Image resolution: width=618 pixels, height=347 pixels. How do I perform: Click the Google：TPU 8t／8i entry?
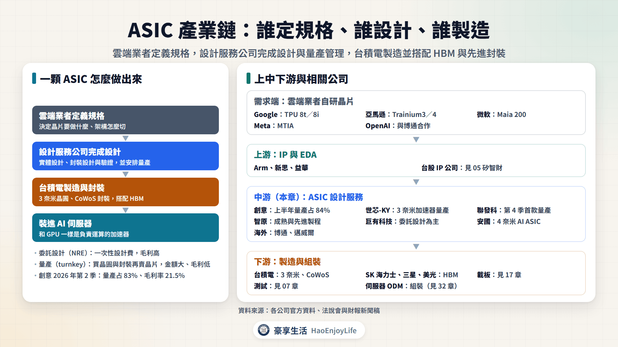(286, 115)
